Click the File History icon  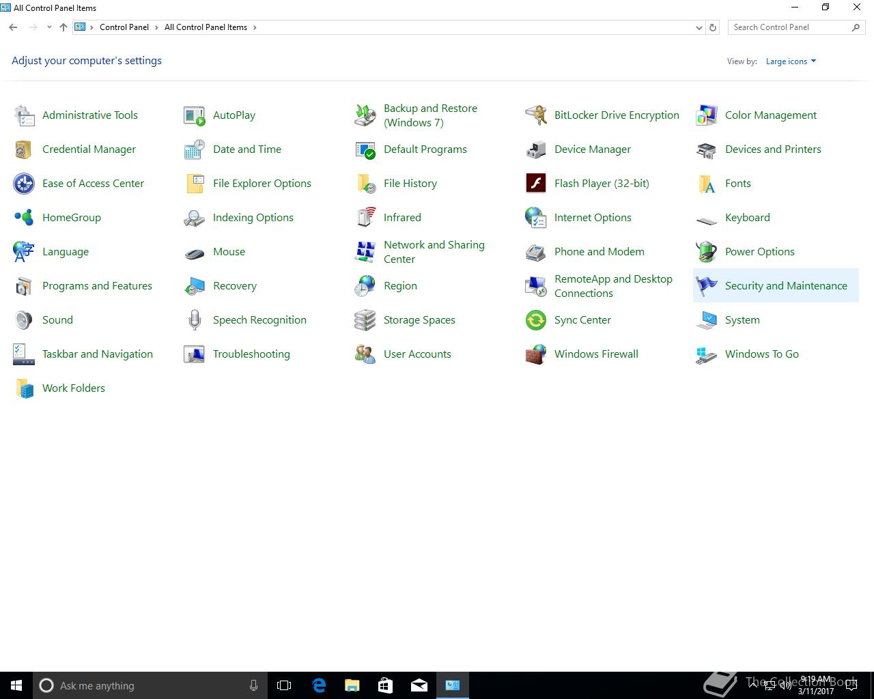365,184
